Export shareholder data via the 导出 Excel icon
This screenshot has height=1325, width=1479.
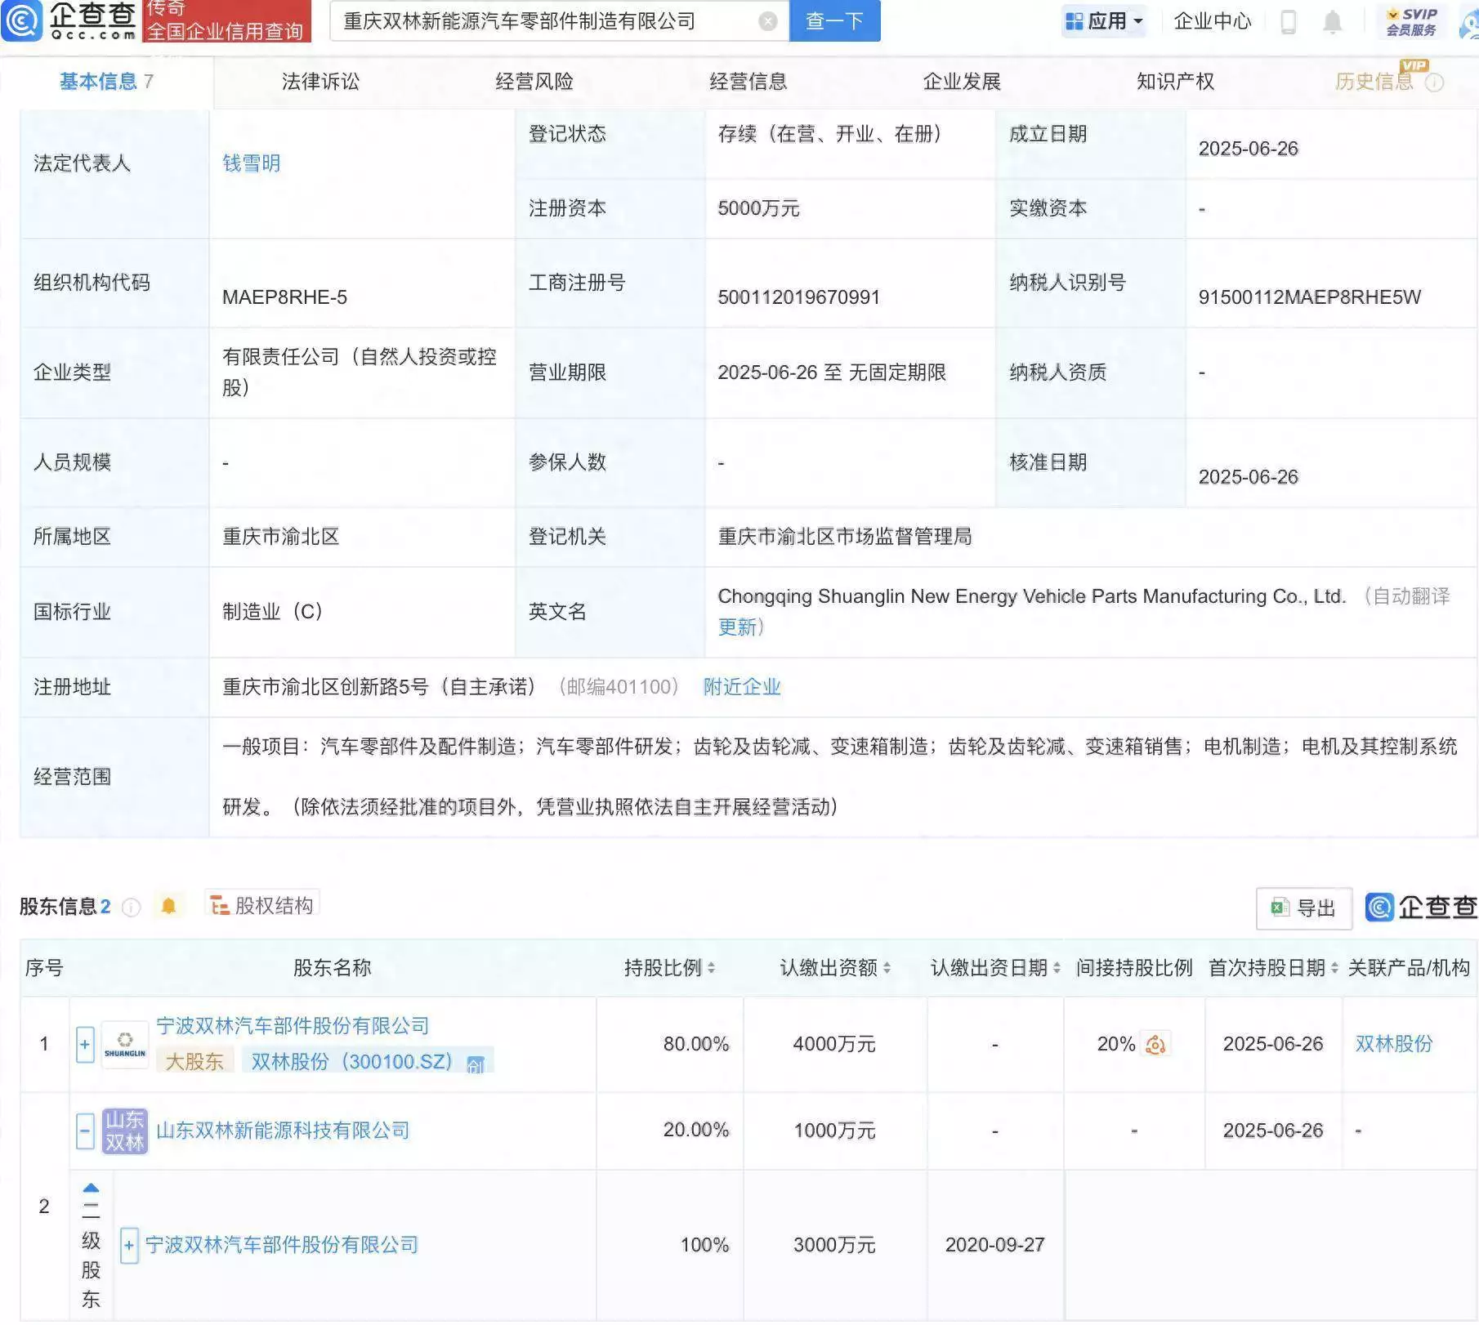pos(1303,908)
